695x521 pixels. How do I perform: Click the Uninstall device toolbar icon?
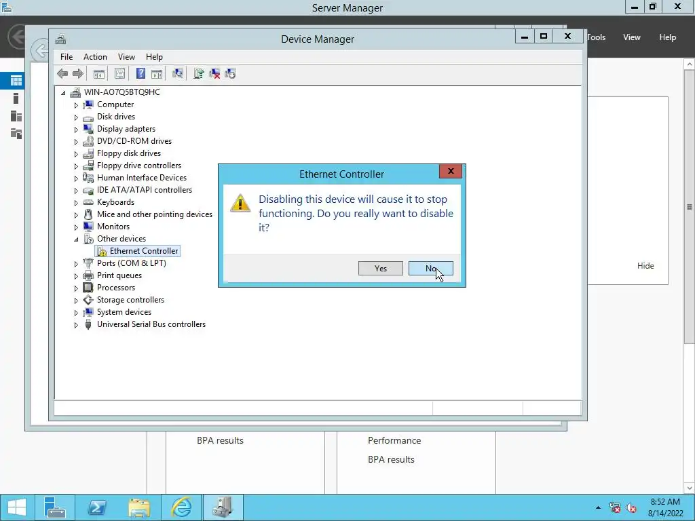click(x=214, y=73)
